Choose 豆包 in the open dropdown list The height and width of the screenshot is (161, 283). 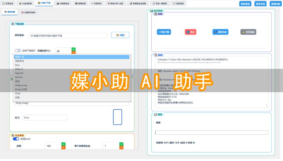[17, 81]
